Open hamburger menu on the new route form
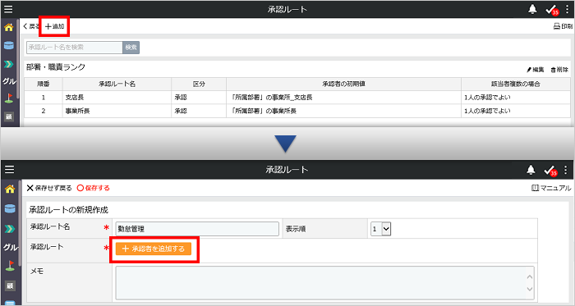Image resolution: width=575 pixels, height=306 pixels. pyautogui.click(x=9, y=170)
